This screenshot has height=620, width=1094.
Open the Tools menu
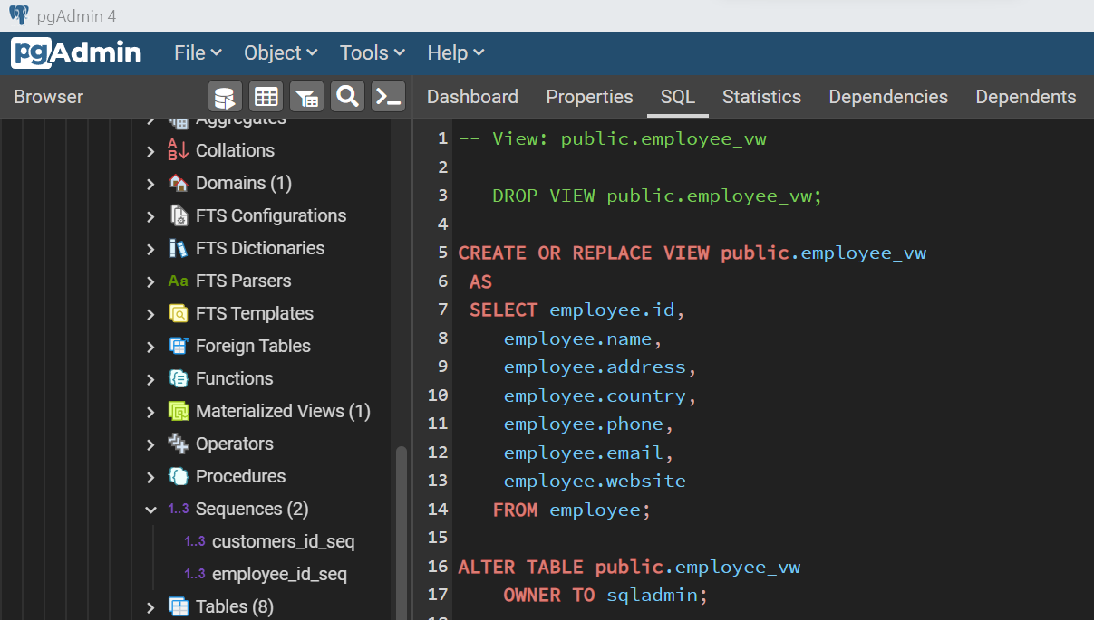(x=373, y=53)
